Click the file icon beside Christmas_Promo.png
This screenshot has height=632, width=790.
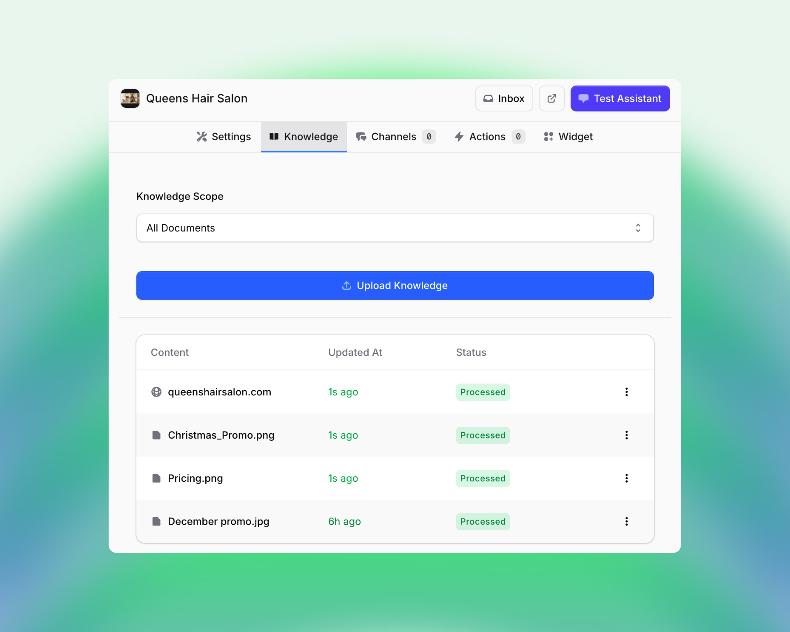coord(156,435)
